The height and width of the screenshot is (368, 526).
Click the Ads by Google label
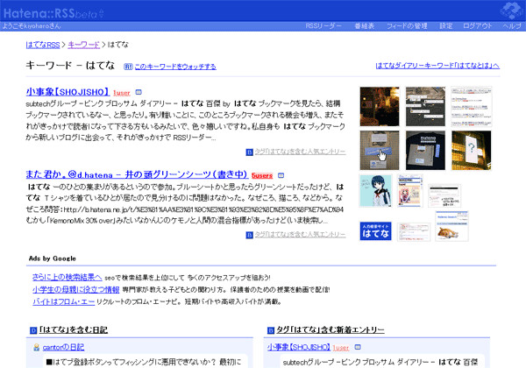click(53, 258)
